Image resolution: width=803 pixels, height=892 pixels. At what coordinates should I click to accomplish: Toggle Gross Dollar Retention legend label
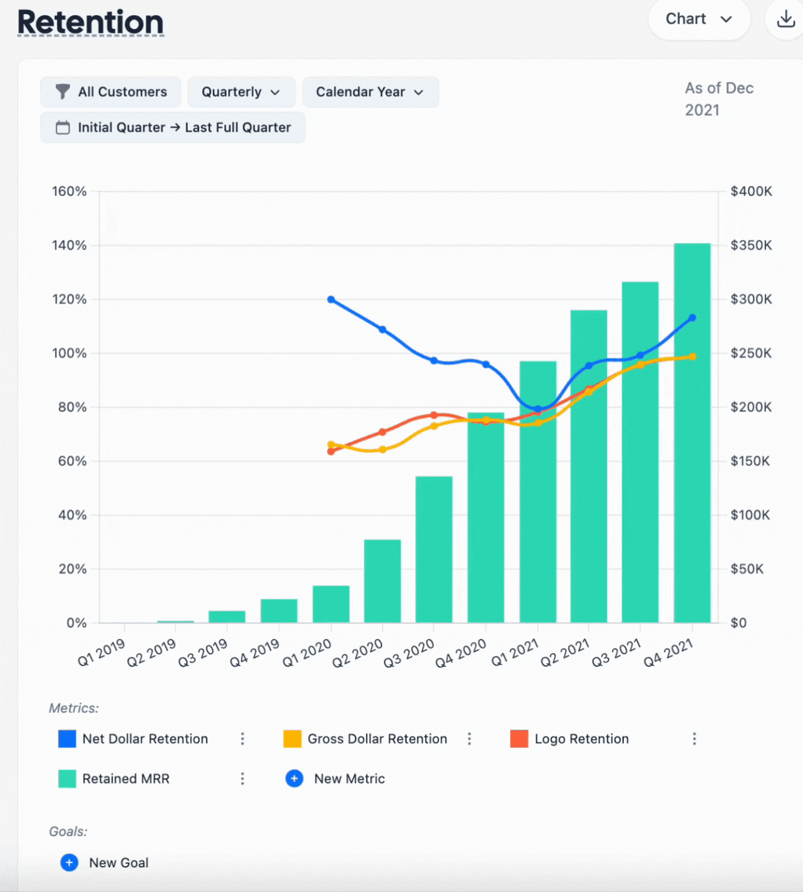pyautogui.click(x=377, y=739)
